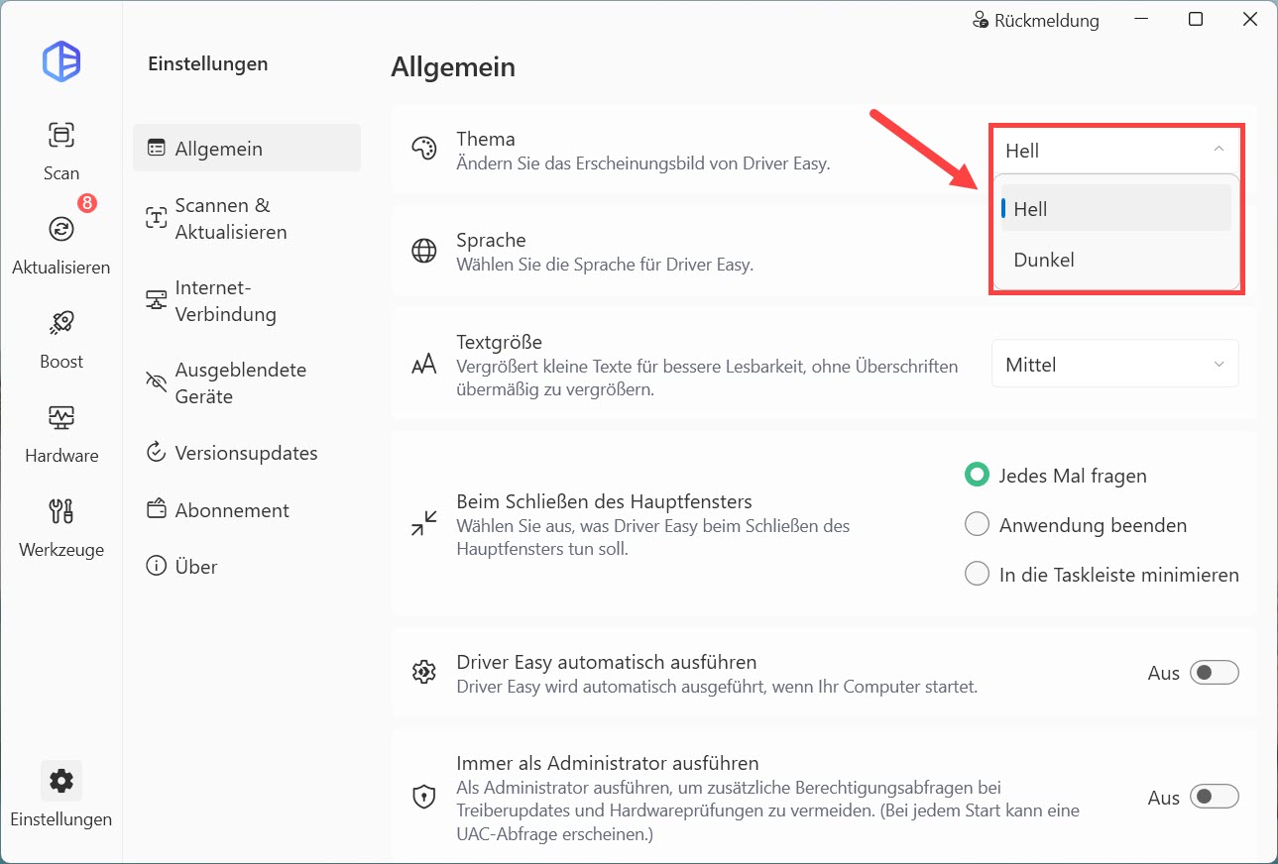This screenshot has width=1278, height=864.
Task: Open the Werkzeuge tools page
Action: (61, 528)
